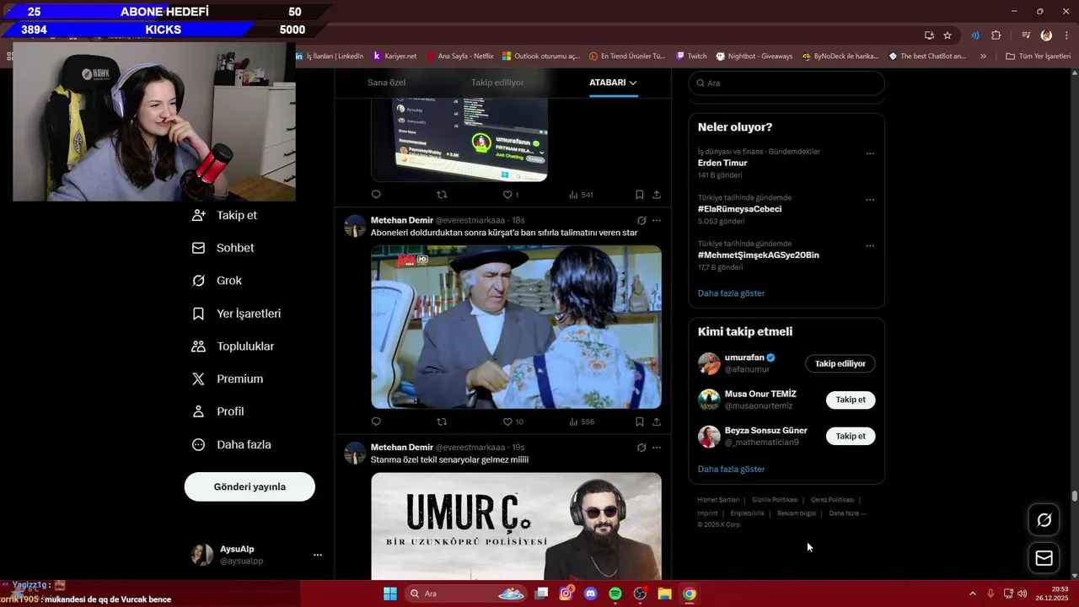Open the Windows Start menu

pos(390,594)
